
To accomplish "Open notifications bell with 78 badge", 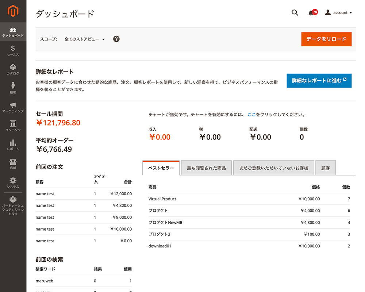I will tap(313, 12).
